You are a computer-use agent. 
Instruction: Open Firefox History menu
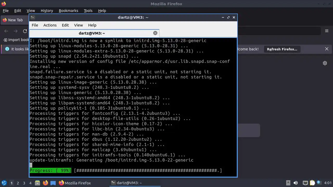tap(47, 11)
